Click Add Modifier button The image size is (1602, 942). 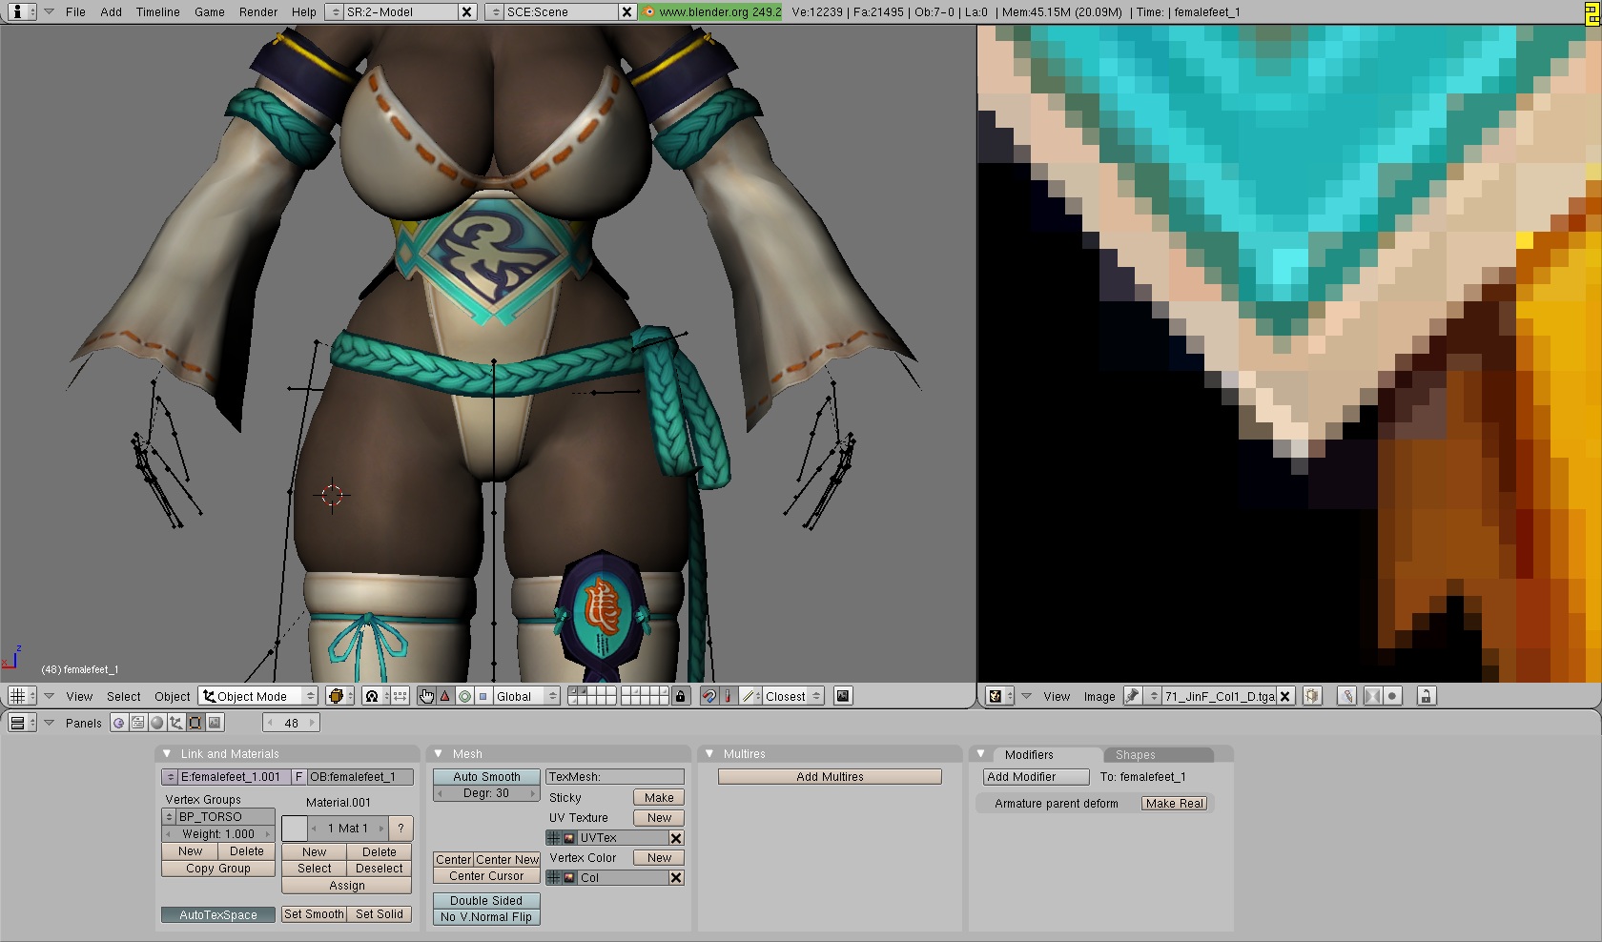(x=1036, y=777)
